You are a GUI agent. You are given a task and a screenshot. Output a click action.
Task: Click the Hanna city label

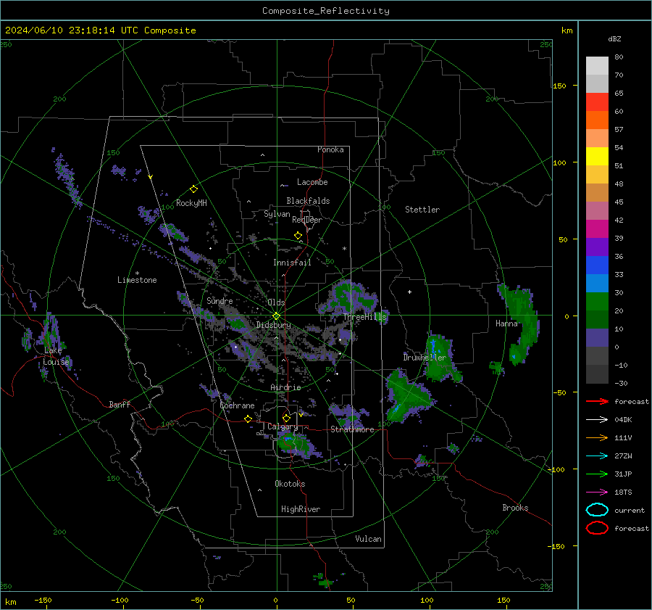pos(506,323)
